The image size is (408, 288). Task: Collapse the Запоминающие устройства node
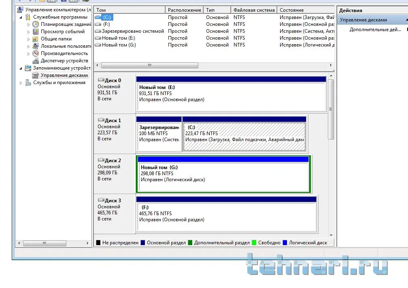click(x=21, y=68)
